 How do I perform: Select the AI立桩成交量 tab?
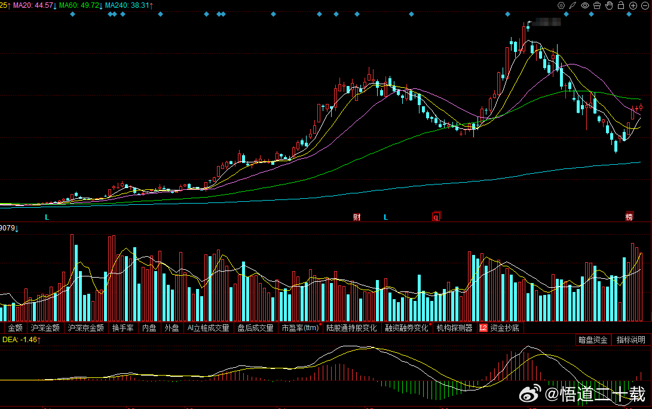click(x=209, y=328)
